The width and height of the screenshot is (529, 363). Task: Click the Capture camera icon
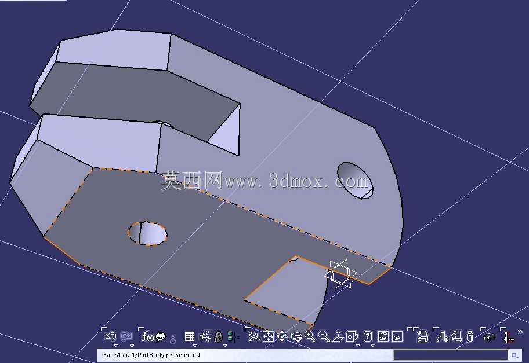coord(489,337)
